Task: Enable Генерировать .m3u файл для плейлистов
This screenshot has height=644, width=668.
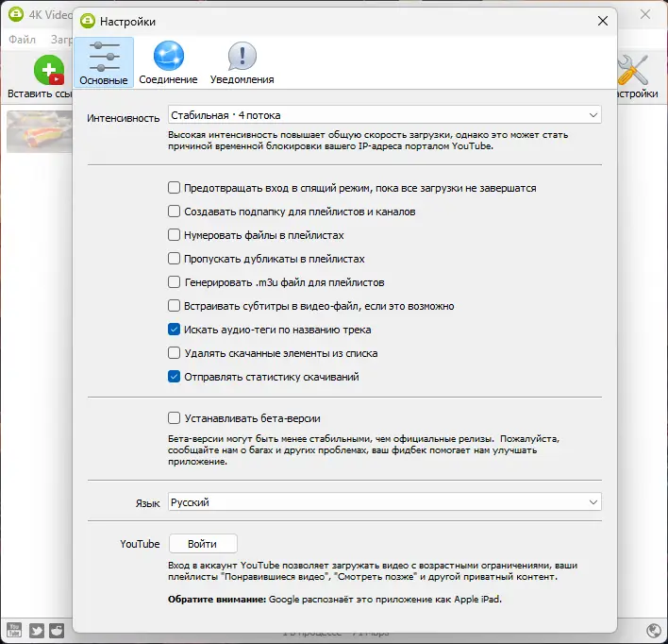Action: [x=174, y=282]
